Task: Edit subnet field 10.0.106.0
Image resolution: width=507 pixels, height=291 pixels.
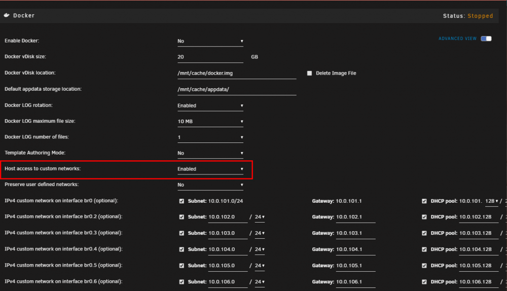Action: pyautogui.click(x=228, y=282)
